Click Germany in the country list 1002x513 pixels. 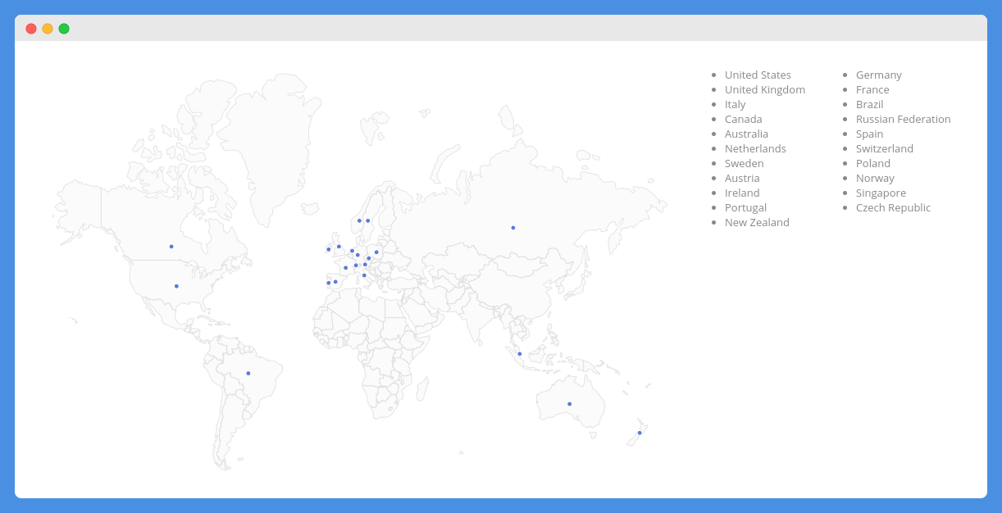coord(878,75)
